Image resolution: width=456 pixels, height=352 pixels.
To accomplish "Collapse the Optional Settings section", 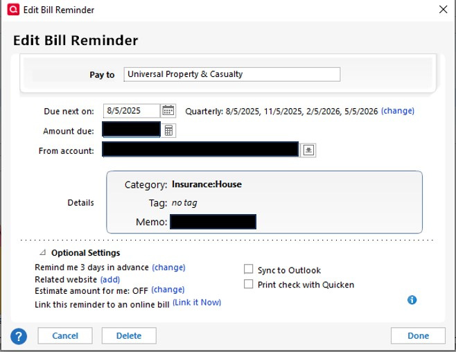I will (x=43, y=252).
